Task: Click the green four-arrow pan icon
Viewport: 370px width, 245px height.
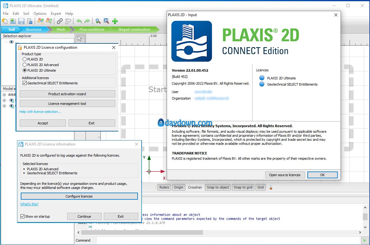Action: [x=115, y=21]
